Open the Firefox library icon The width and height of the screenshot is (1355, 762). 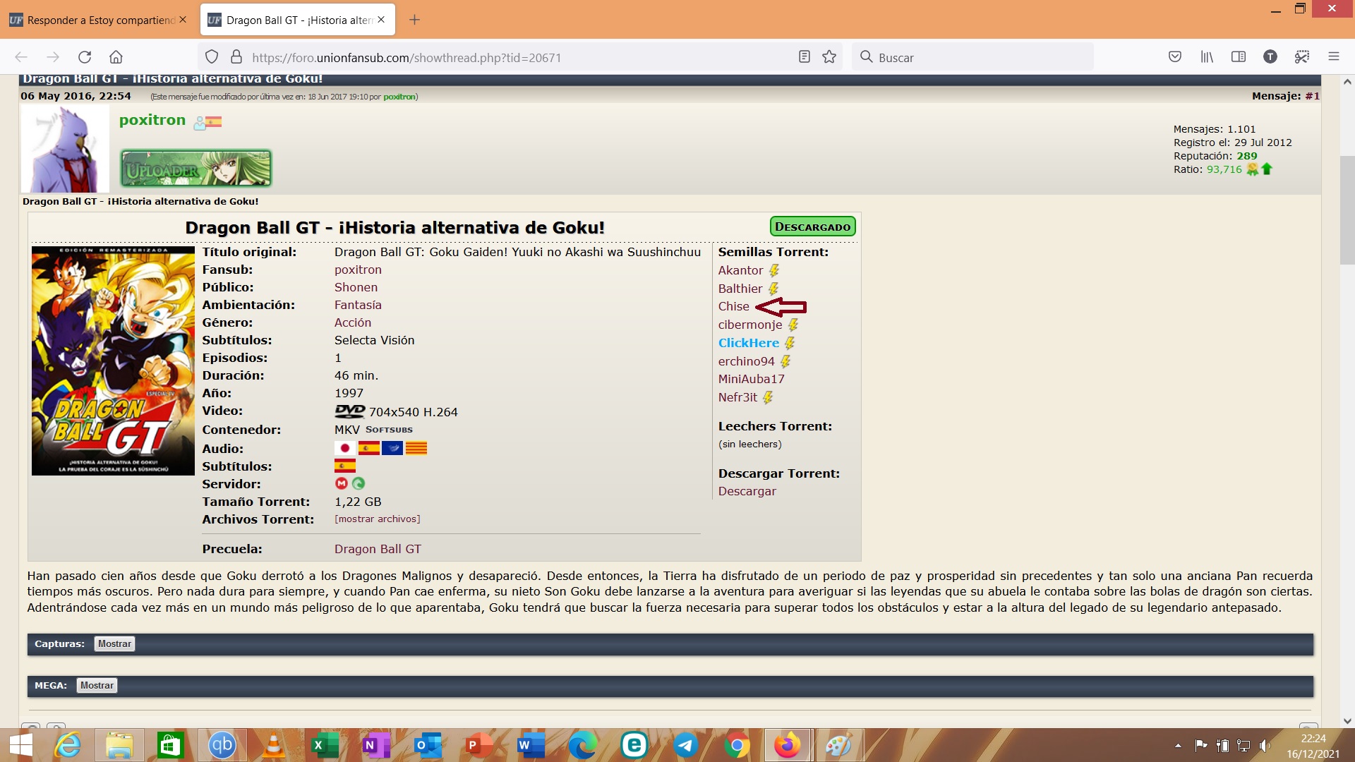(x=1207, y=57)
